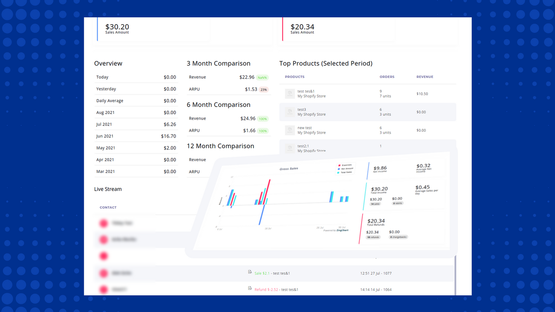Viewport: 555px width, 312px height.
Task: Sort by the ORDERS column header
Action: (x=387, y=77)
